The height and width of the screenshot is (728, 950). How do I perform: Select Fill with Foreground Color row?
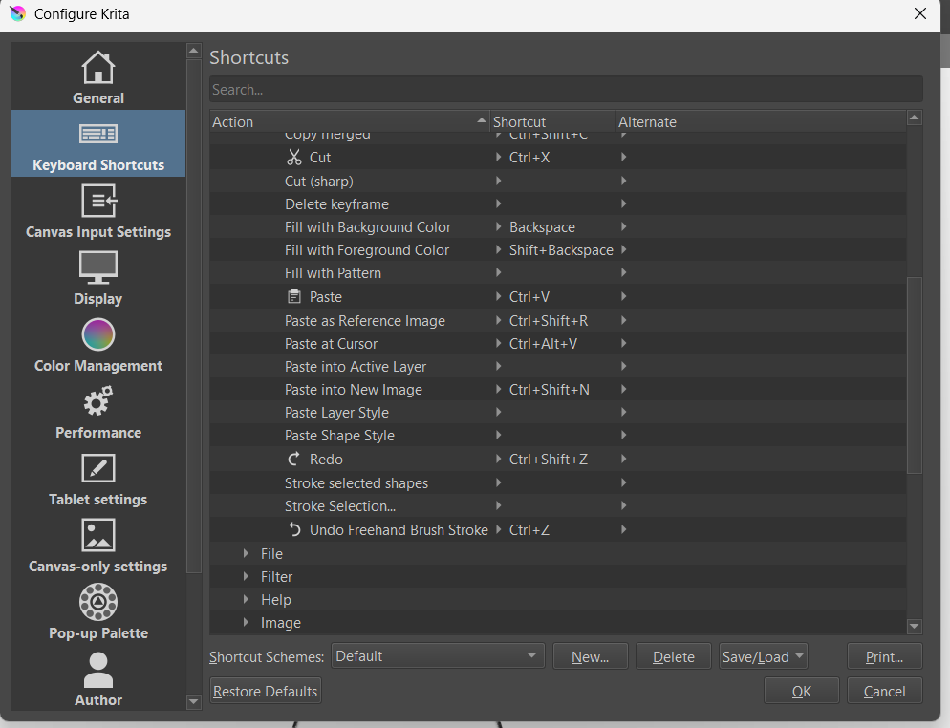coord(558,250)
